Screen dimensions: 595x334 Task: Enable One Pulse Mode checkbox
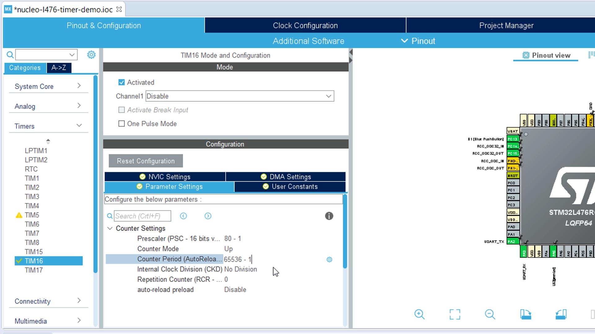pyautogui.click(x=121, y=124)
